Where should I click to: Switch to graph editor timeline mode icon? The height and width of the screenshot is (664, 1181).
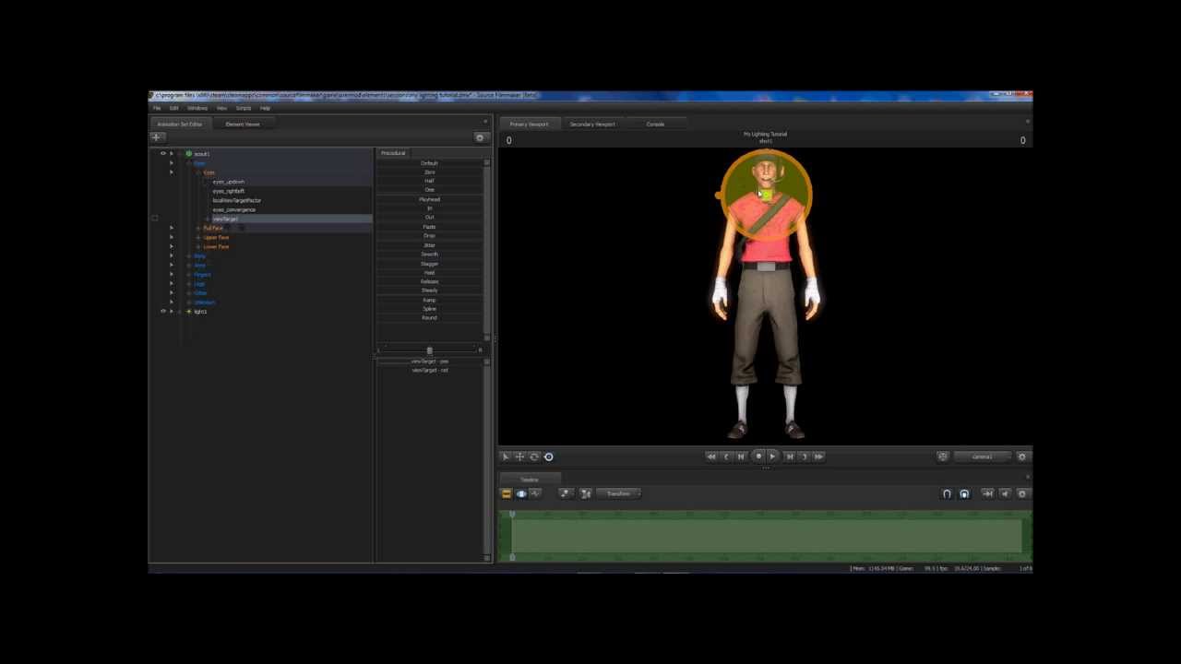tap(535, 493)
